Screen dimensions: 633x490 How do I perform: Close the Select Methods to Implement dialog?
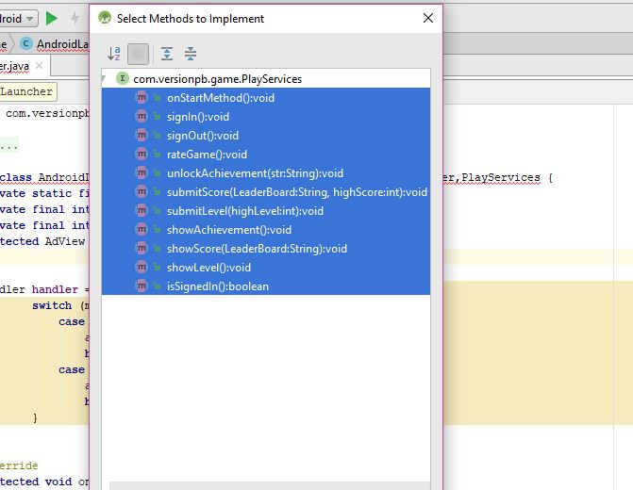[x=428, y=18]
